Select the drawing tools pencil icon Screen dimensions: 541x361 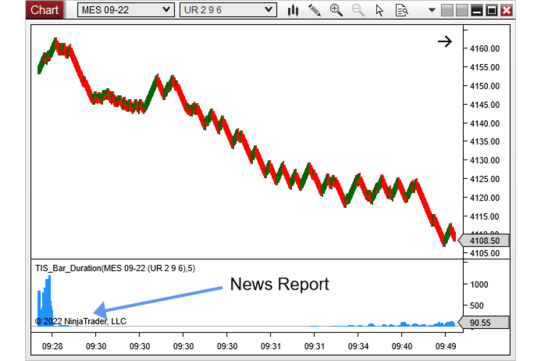(x=314, y=11)
